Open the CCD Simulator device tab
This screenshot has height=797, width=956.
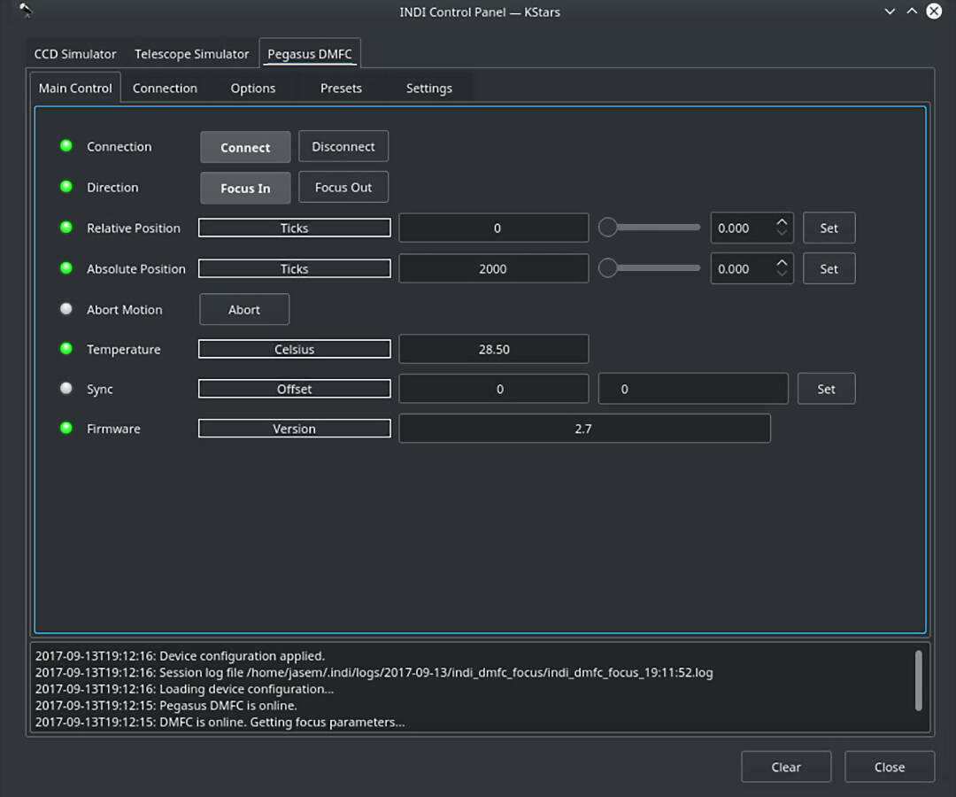[75, 54]
